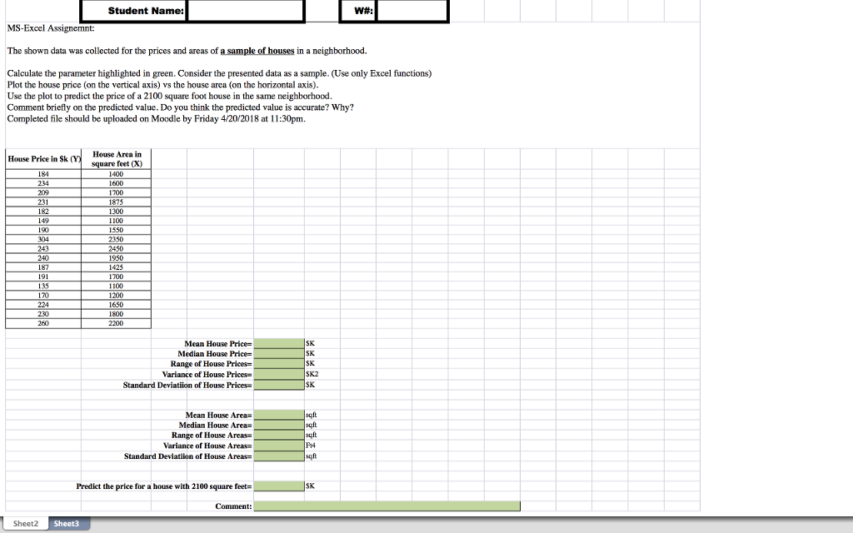Screen dimensions: 853x533
Task: Click the 'Comment:' label
Action: click(233, 506)
